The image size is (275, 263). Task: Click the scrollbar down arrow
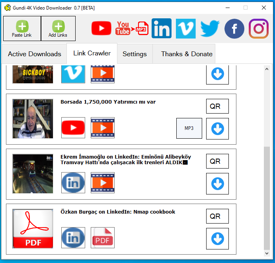tap(267, 253)
